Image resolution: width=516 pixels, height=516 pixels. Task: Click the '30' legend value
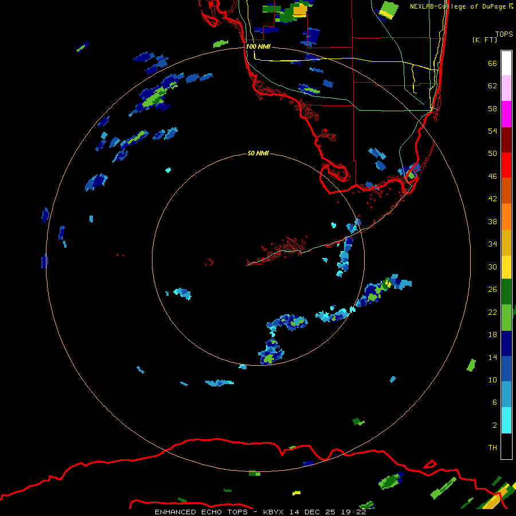pyautogui.click(x=492, y=267)
